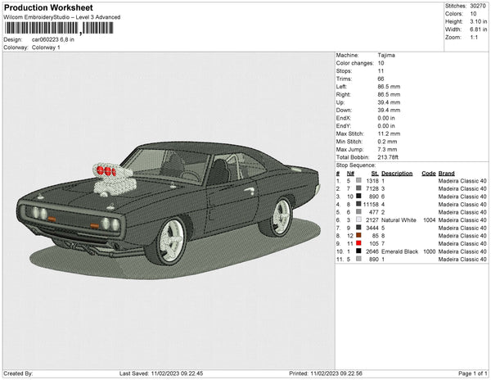The image size is (491, 380).
Task: Click the Code column header
Action: (x=428, y=174)
